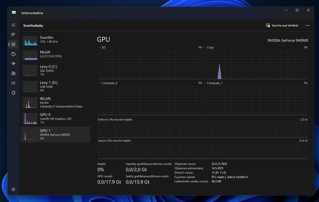Select Levy 0 (C:) entry
The image size is (319, 202).
pos(55,70)
